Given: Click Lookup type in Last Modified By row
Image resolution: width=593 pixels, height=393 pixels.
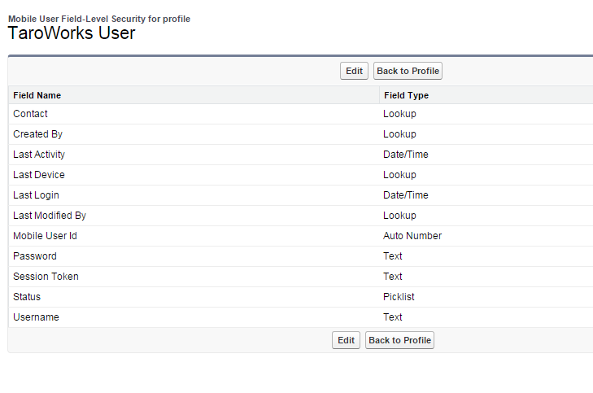Looking at the screenshot, I should [x=399, y=216].
